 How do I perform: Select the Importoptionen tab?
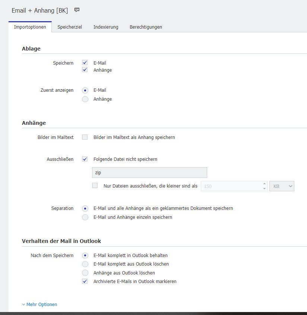pos(30,27)
